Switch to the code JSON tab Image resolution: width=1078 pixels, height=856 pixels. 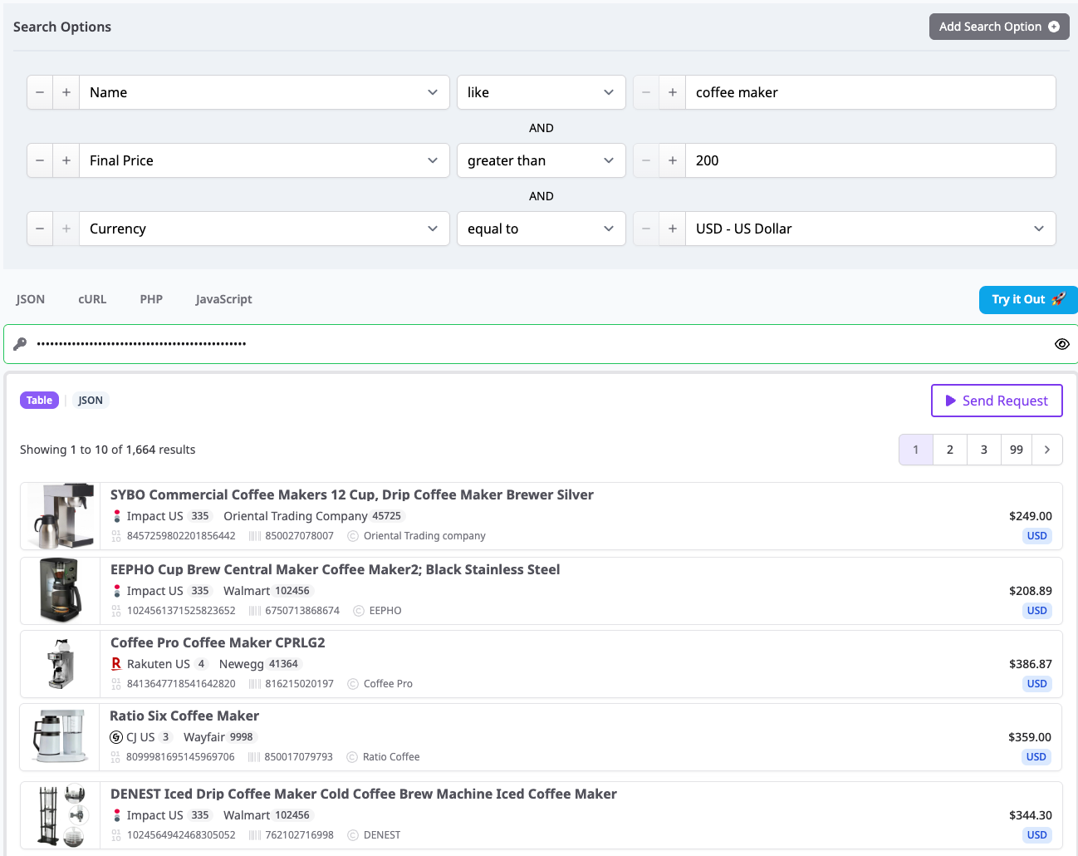(x=31, y=299)
